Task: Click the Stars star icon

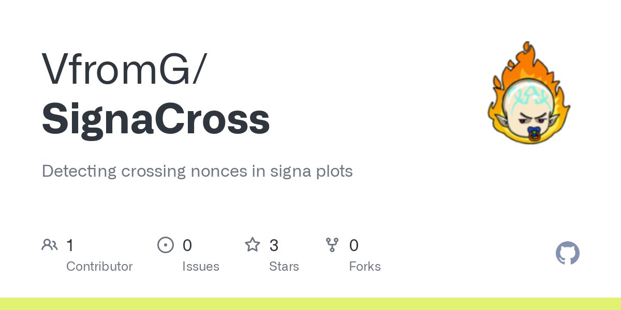Action: tap(253, 245)
